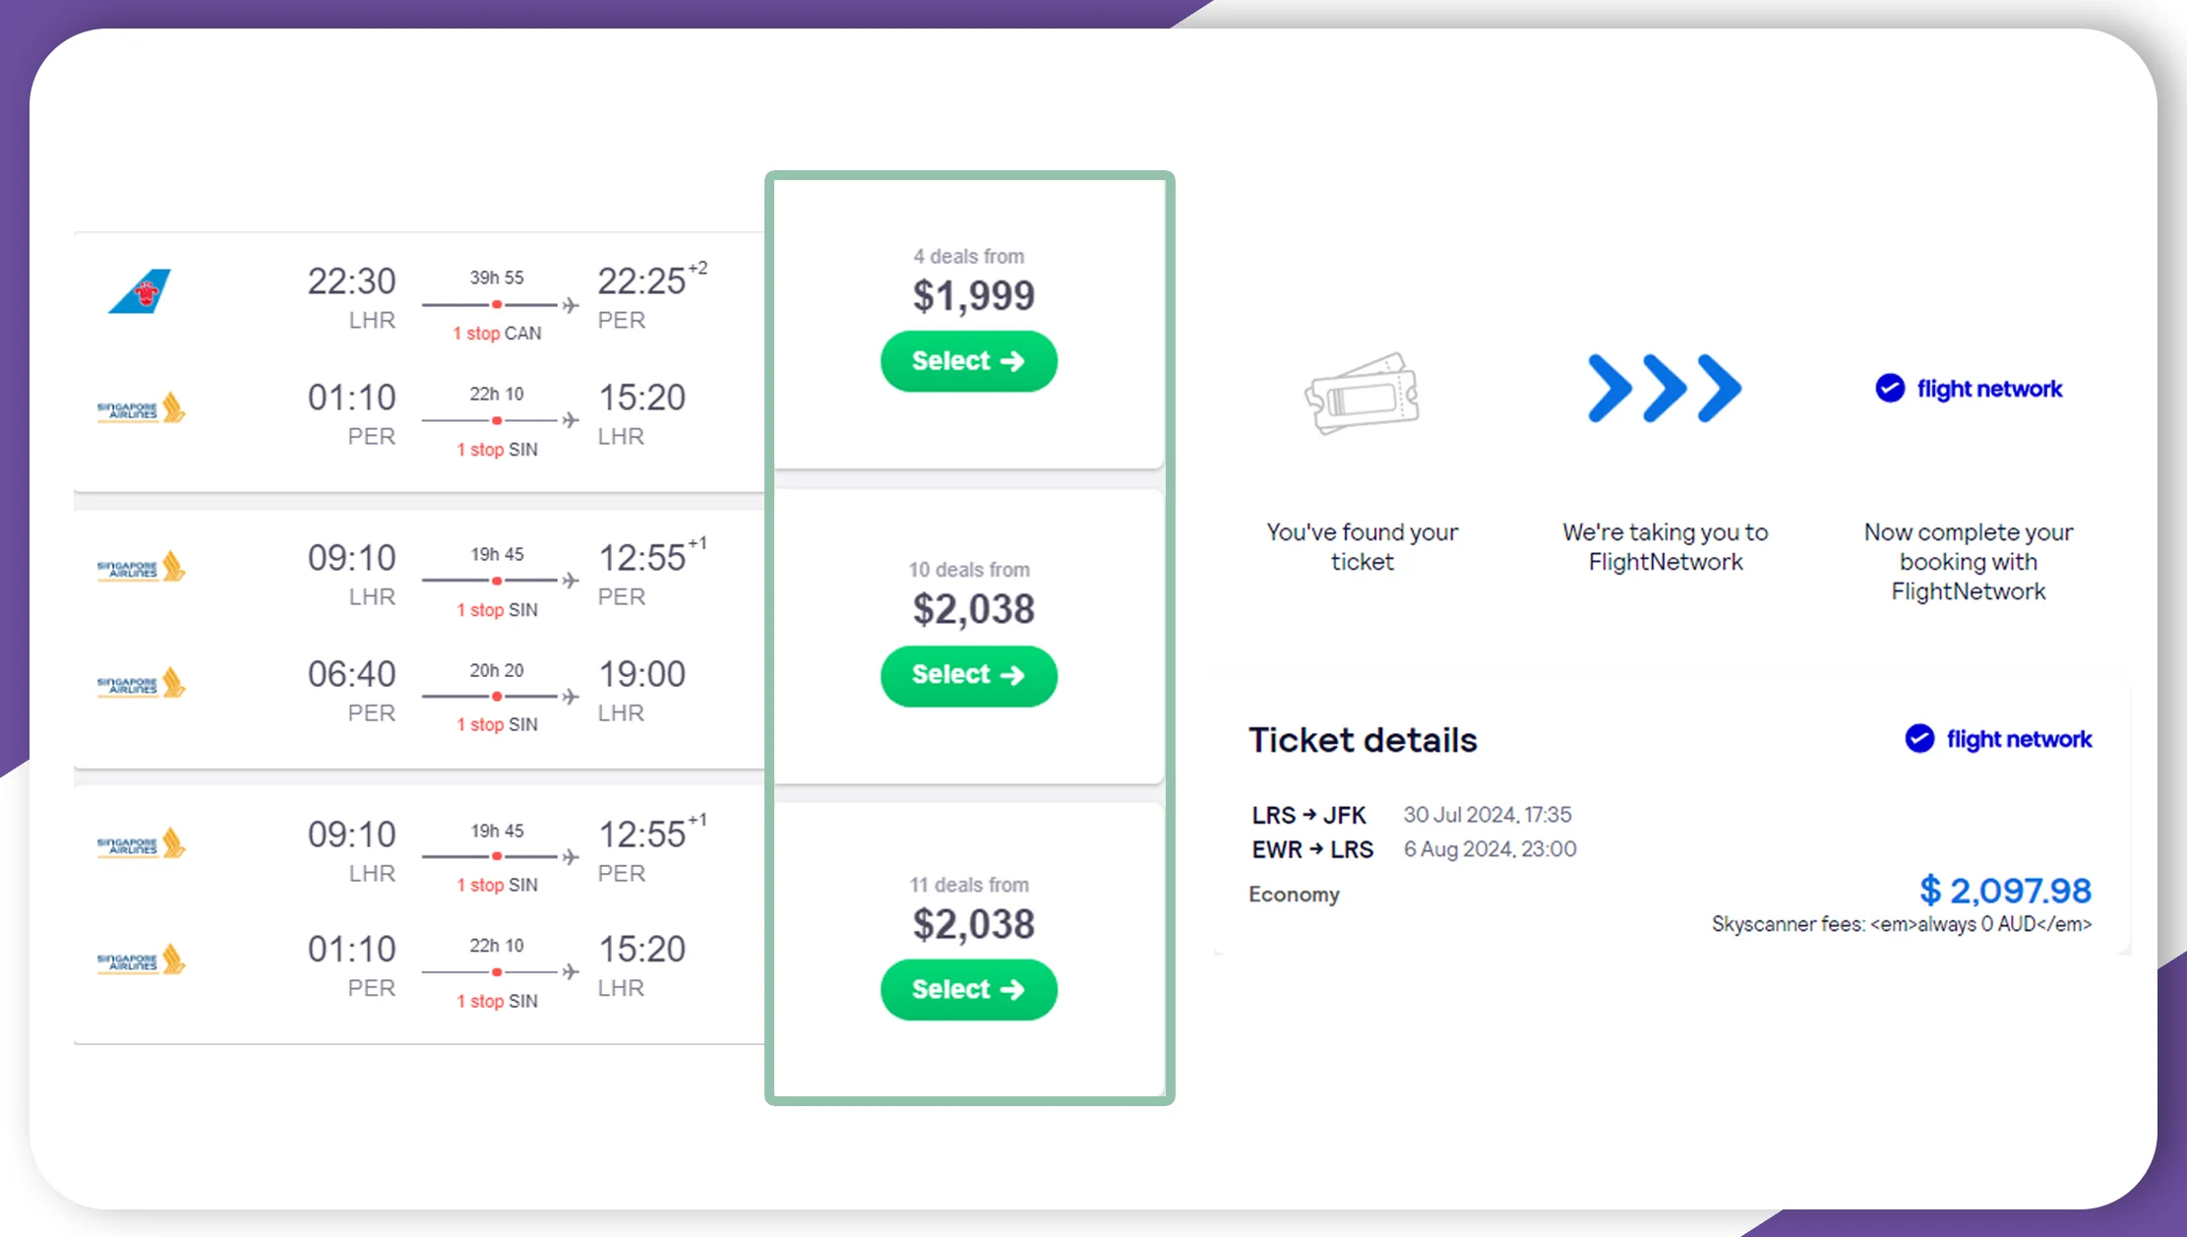Click the ticket icon above 'You've found your ticket'
This screenshot has width=2187, height=1237.
tap(1363, 394)
